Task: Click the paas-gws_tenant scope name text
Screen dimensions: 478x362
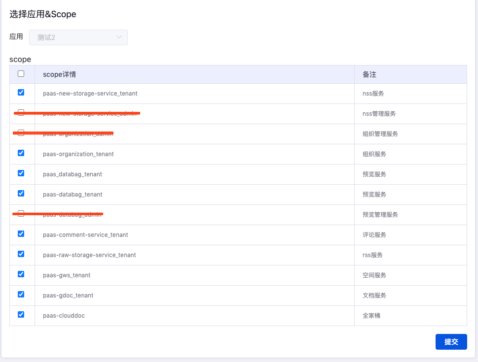Action: (67, 275)
